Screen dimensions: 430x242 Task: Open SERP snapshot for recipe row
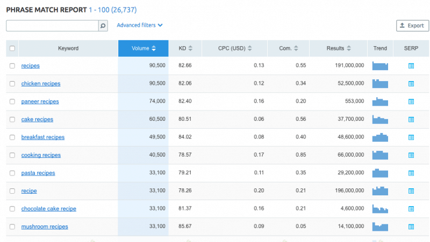point(411,191)
